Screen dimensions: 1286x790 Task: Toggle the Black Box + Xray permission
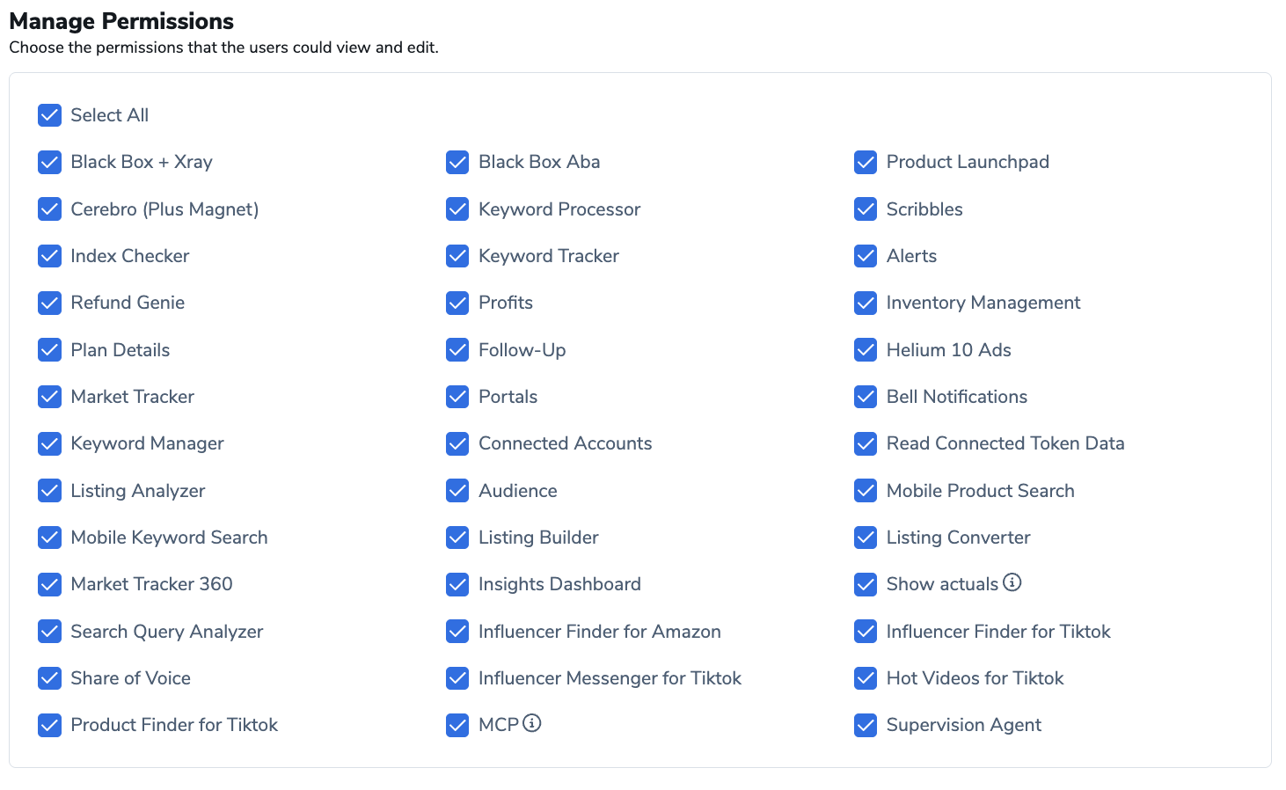[50, 162]
